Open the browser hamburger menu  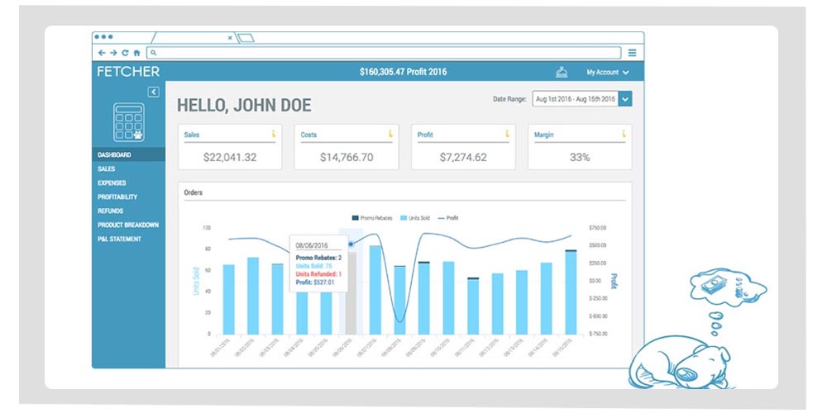click(632, 53)
